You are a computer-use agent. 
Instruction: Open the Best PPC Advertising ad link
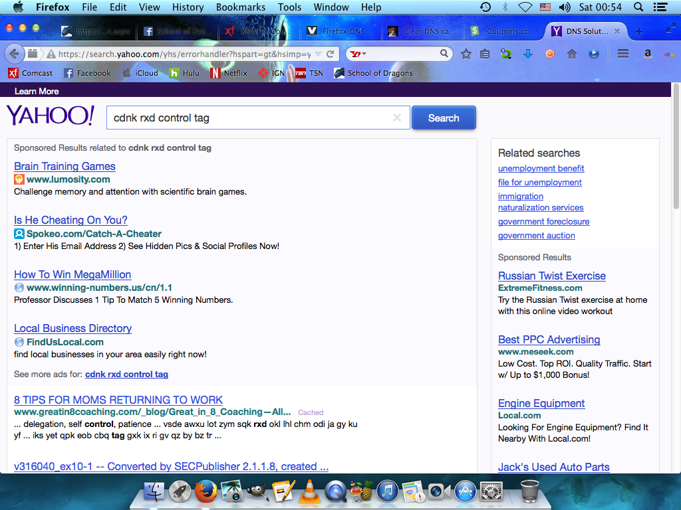click(549, 339)
